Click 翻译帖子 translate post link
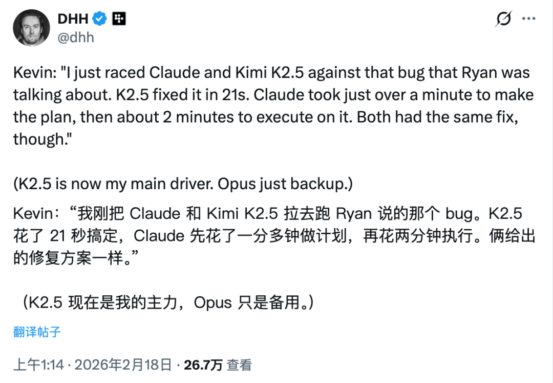Viewport: 553px width, 383px height. point(37,332)
